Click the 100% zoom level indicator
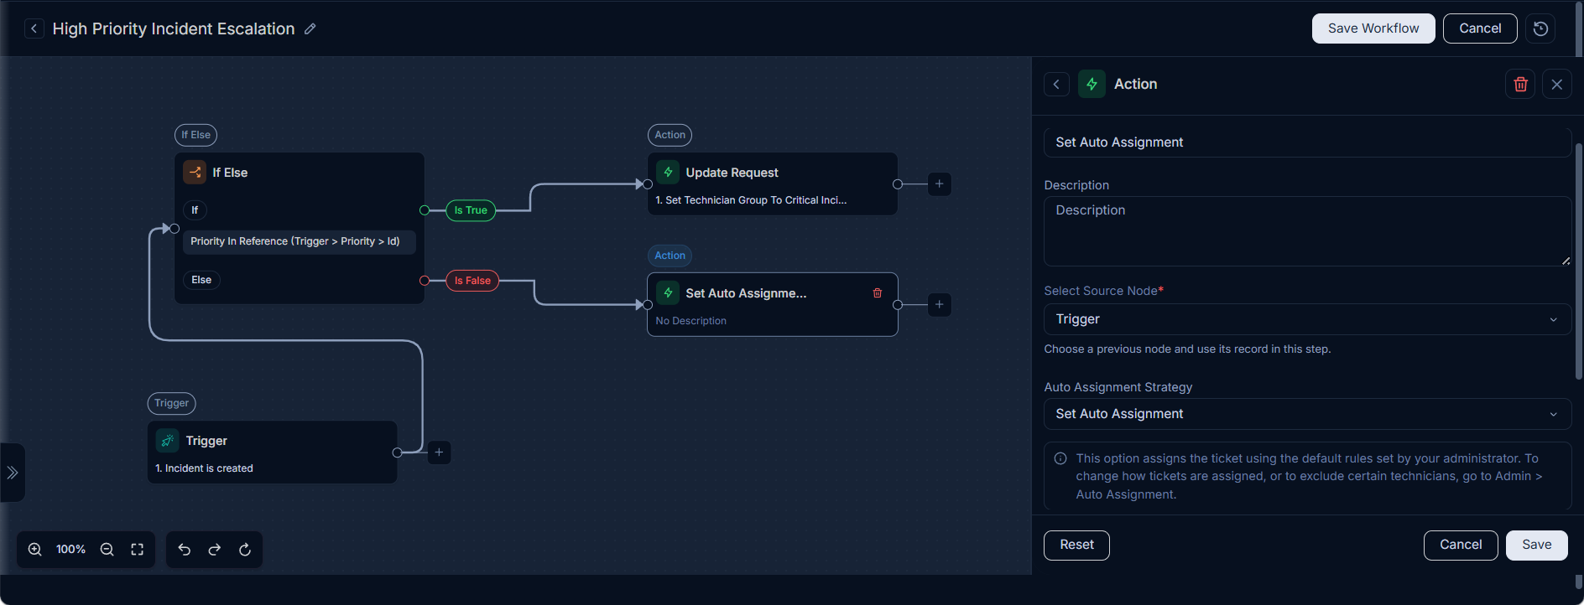The height and width of the screenshot is (605, 1584). pos(70,550)
